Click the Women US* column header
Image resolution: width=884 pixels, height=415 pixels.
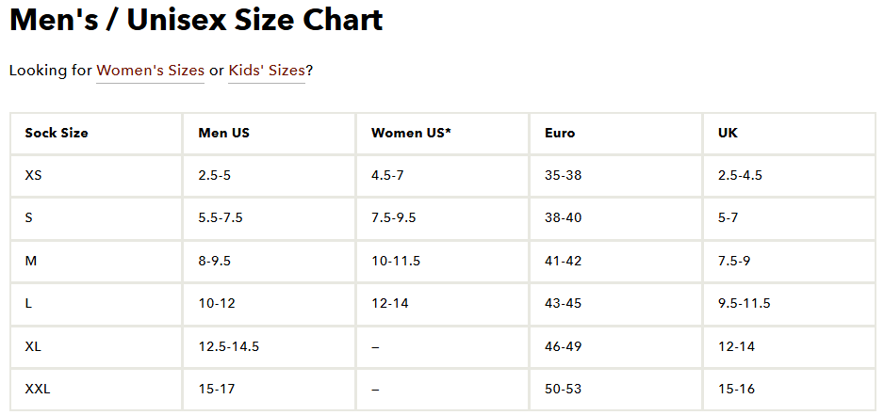(x=411, y=133)
